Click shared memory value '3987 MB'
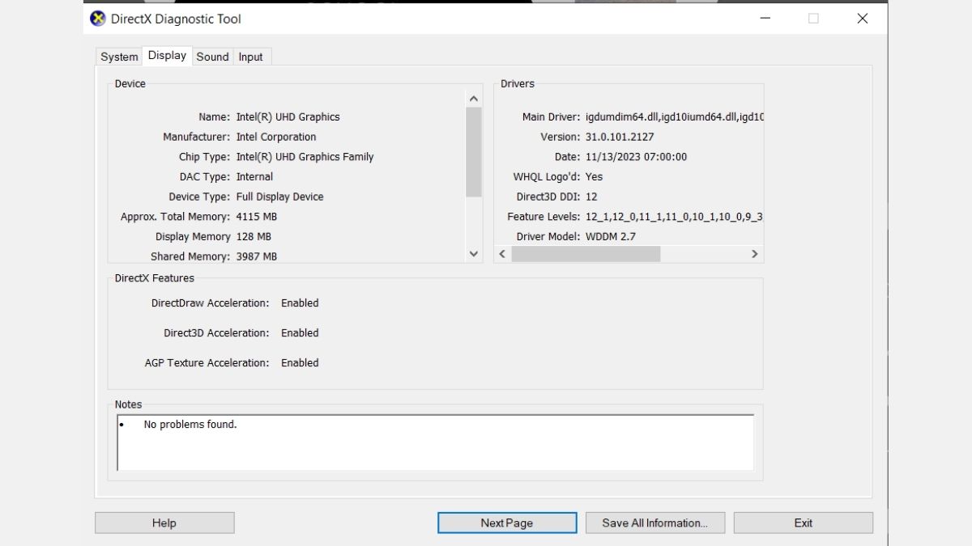 pos(257,256)
